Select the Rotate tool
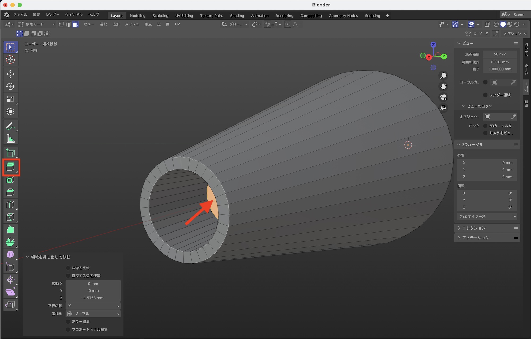The width and height of the screenshot is (531, 339). coord(10,87)
